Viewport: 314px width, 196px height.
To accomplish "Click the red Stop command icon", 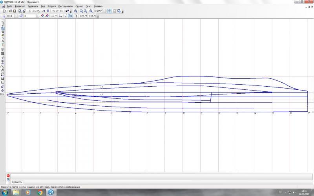I will click(8, 176).
